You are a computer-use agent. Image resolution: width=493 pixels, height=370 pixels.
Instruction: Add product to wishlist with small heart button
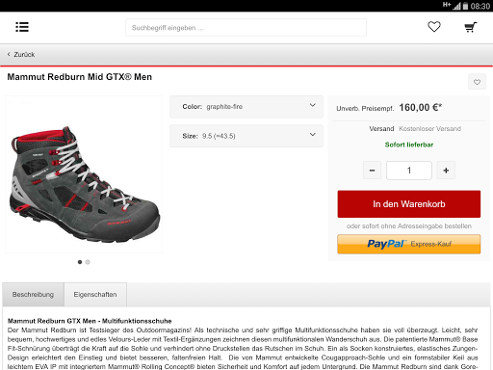477,82
